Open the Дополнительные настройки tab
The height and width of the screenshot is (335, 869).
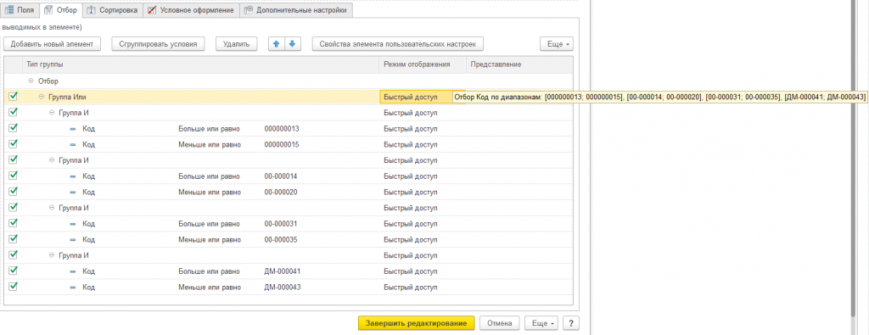(x=296, y=10)
